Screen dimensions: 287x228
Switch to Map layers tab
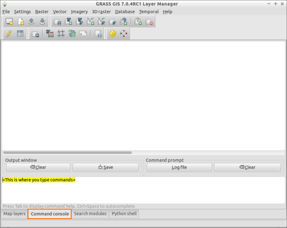[14, 214]
